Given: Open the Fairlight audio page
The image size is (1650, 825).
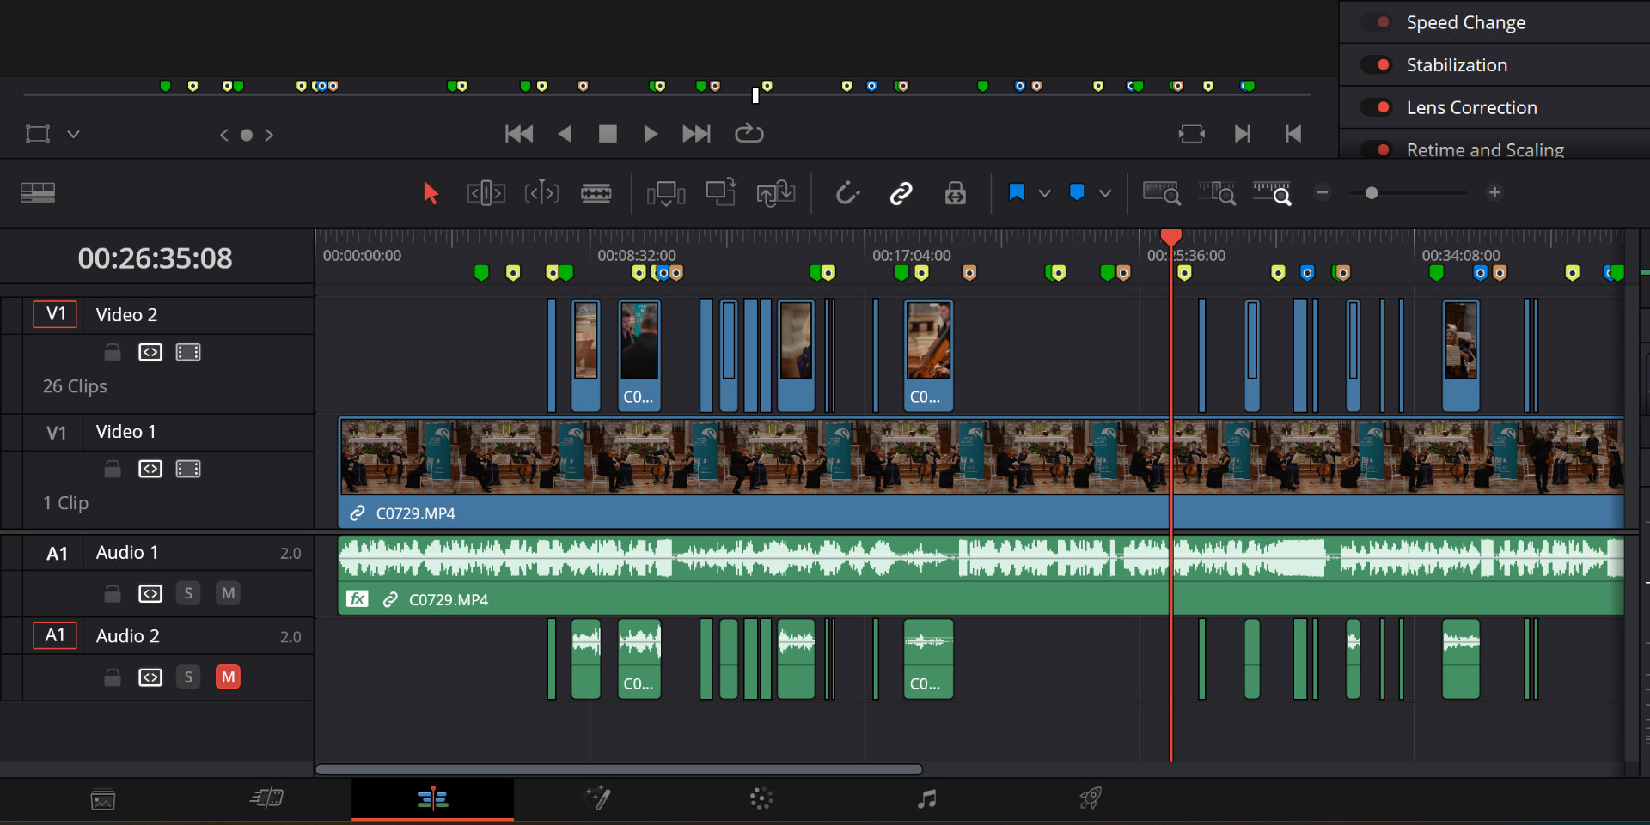Looking at the screenshot, I should click(927, 798).
